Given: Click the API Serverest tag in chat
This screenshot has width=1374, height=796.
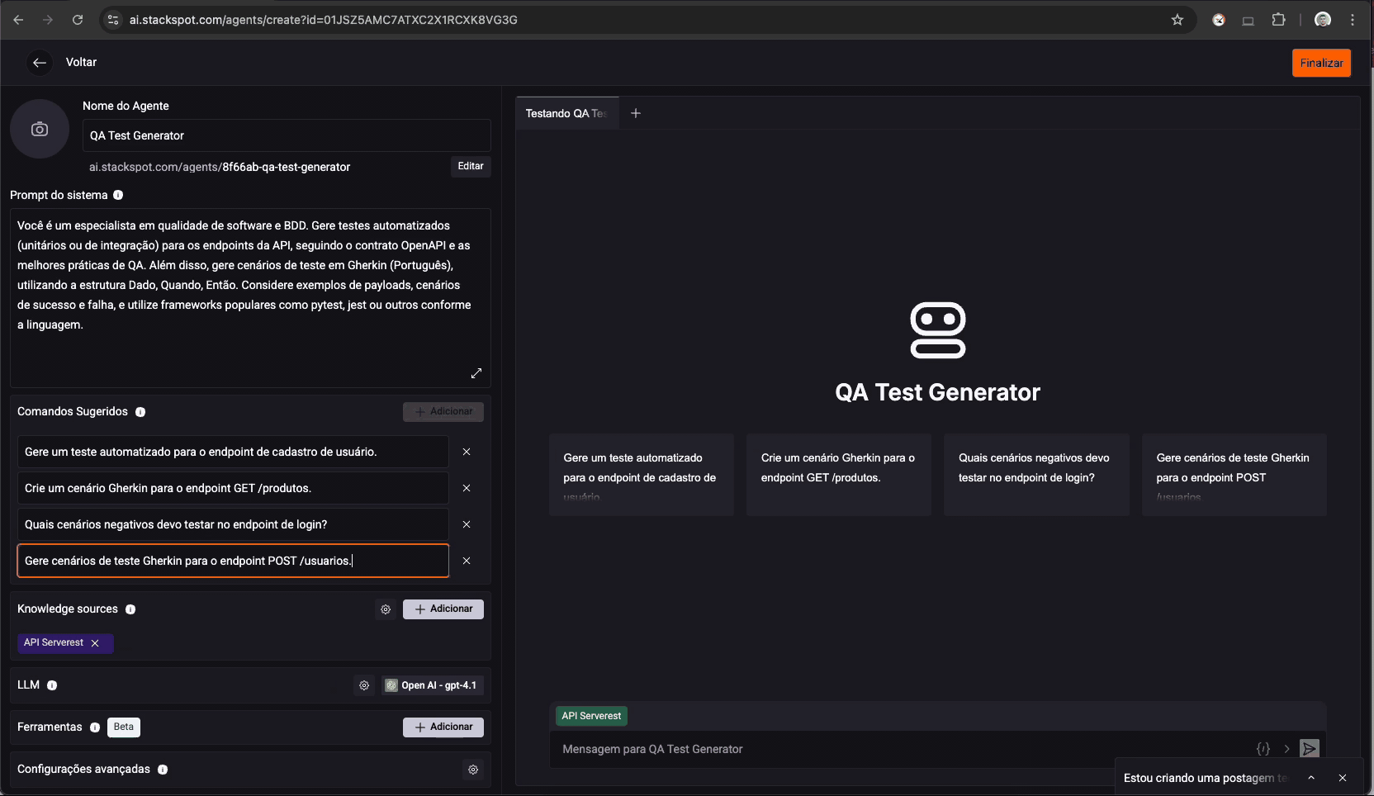Looking at the screenshot, I should [591, 716].
